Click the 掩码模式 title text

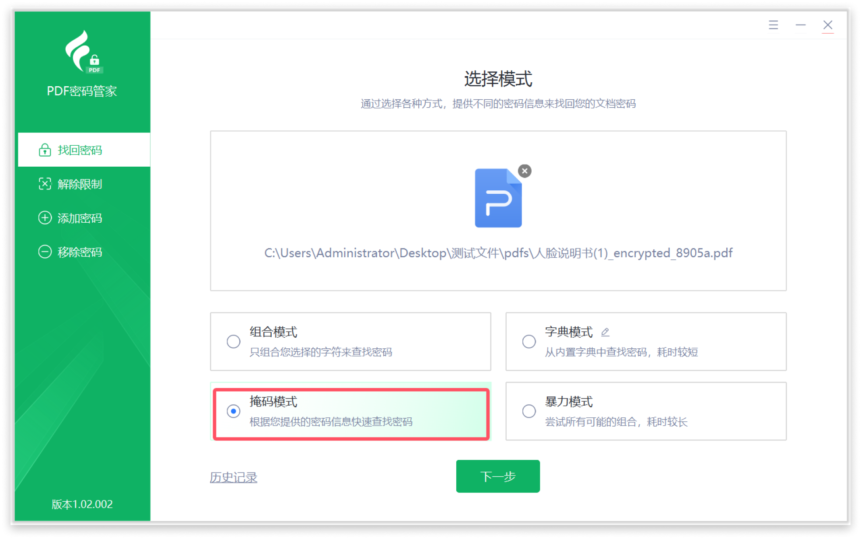pos(273,402)
